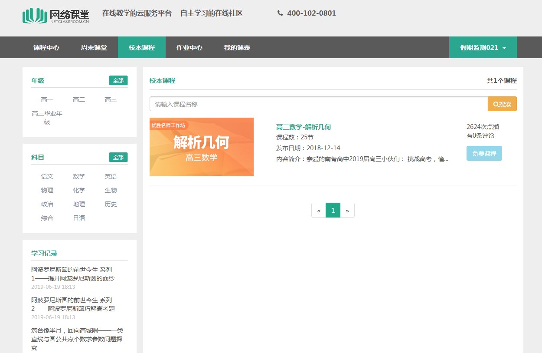Click the phone icon beside 400-102-0801

pos(280,13)
